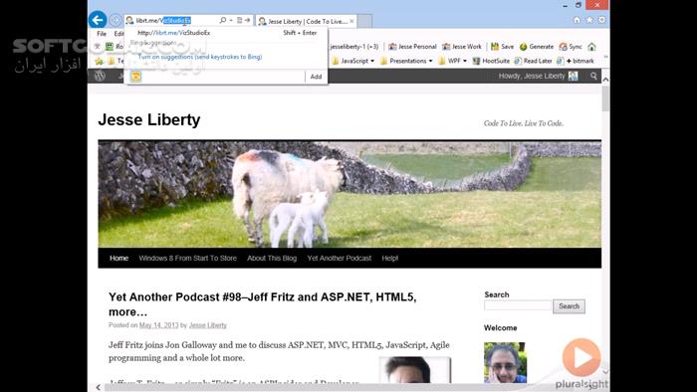The height and width of the screenshot is (392, 697).
Task: Open a new blank tab
Action: pos(364,21)
